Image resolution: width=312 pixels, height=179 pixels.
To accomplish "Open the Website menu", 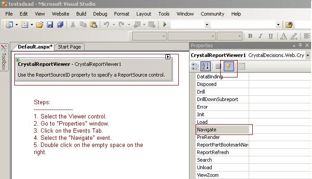I will pyautogui.click(x=61, y=14).
